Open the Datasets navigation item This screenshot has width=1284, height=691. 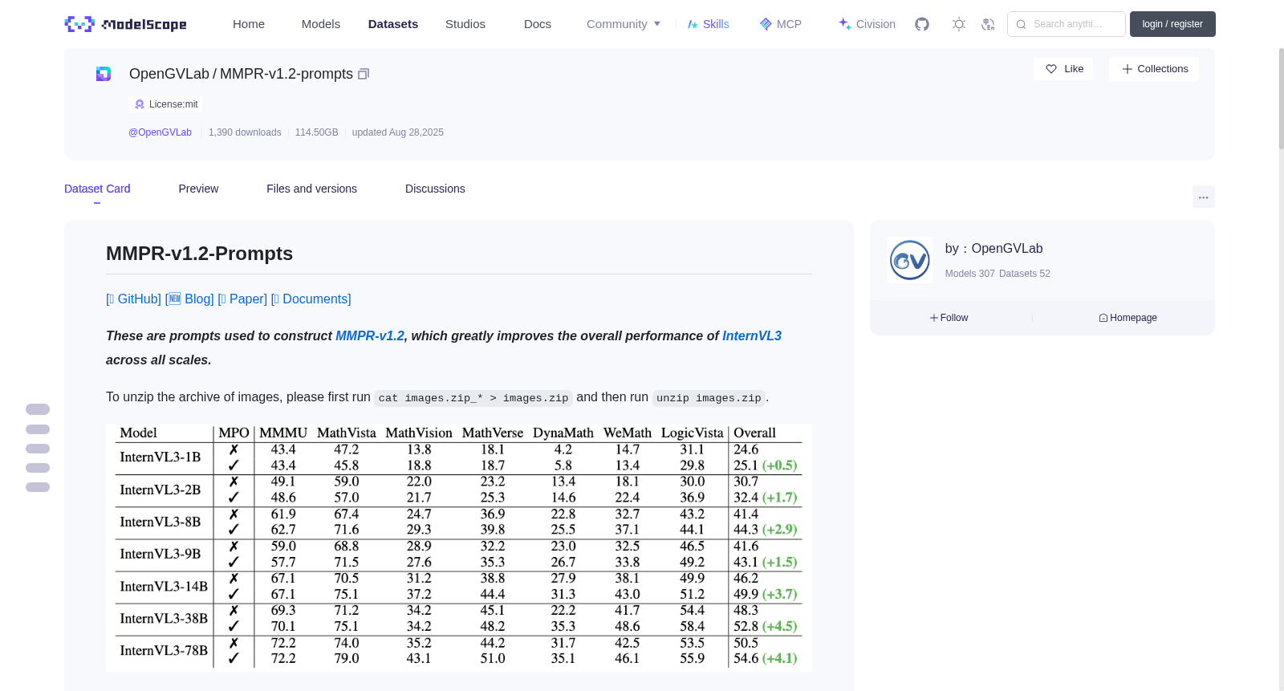pyautogui.click(x=393, y=24)
